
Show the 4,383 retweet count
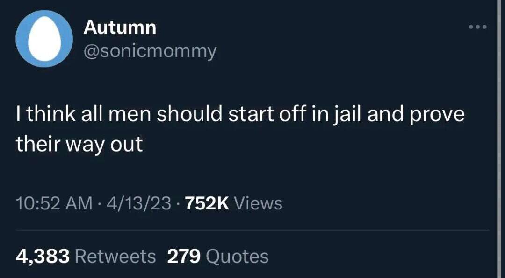43,257
